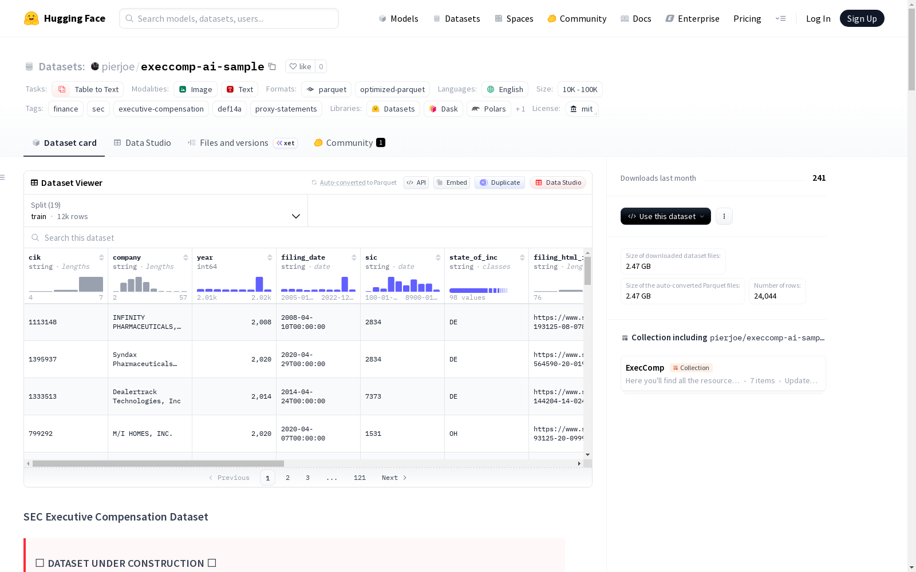Click the INFINITY PHARMACEUTICALS company cell
Viewport: 916px width, 572px height.
coord(150,322)
